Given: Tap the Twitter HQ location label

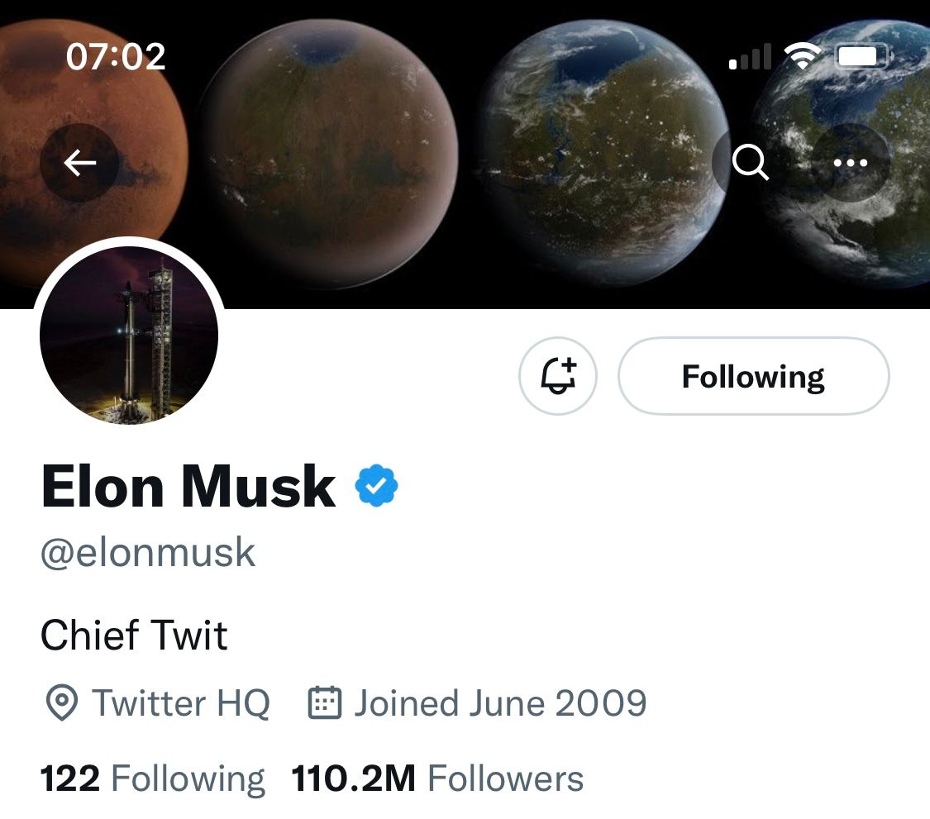Looking at the screenshot, I should pos(181,702).
